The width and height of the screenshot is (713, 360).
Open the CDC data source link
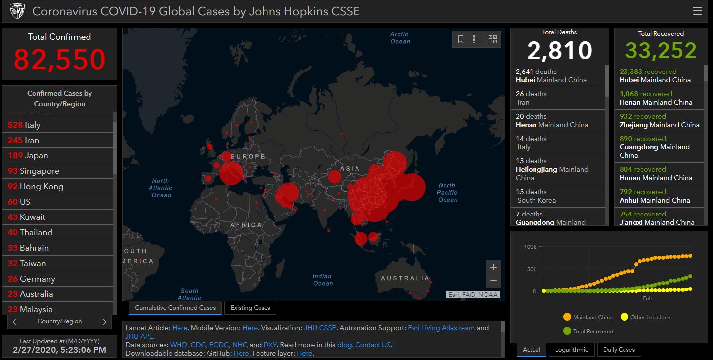[198, 345]
